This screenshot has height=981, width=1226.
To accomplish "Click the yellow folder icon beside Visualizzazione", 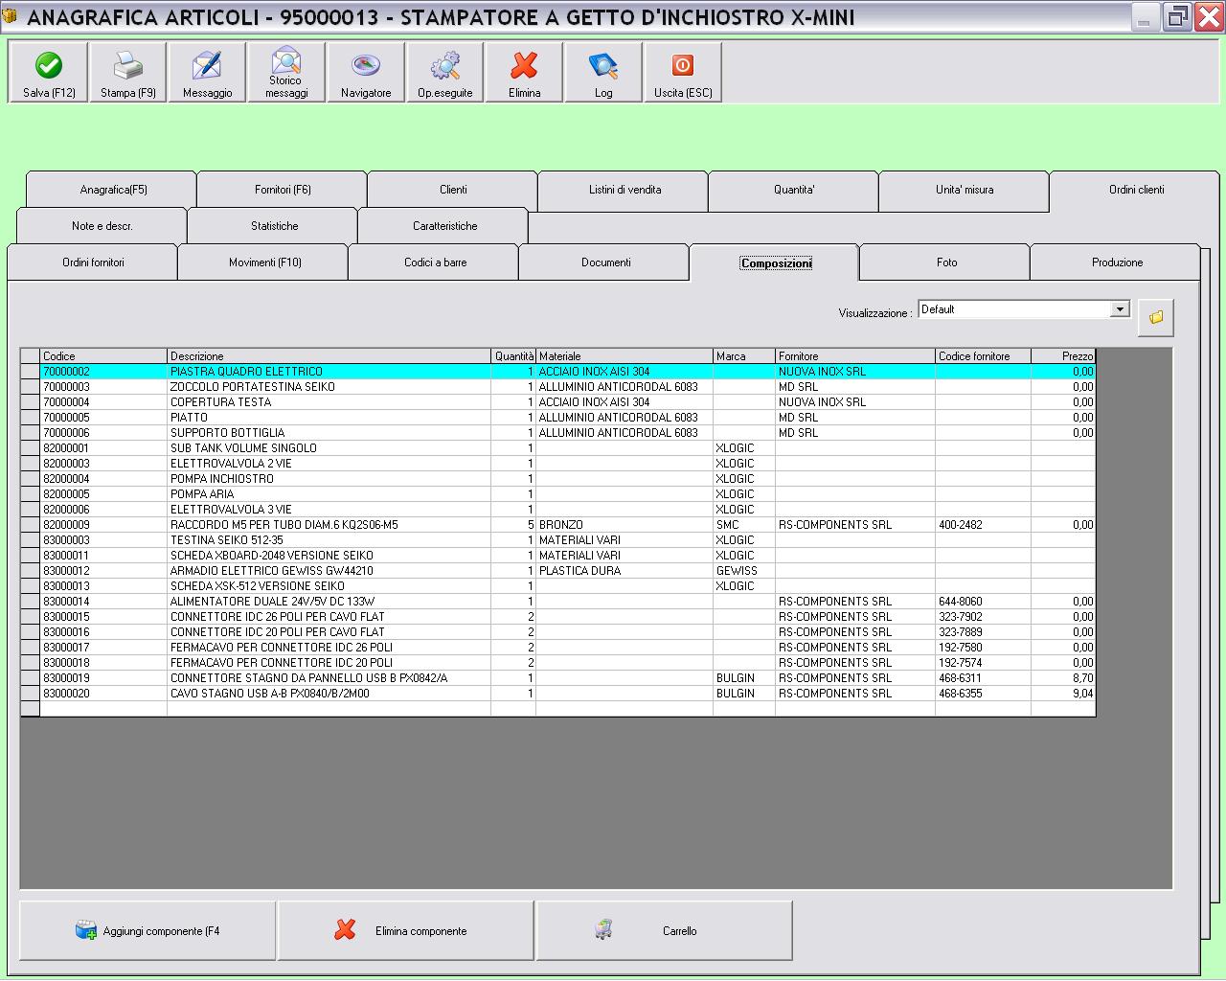I will (1156, 317).
